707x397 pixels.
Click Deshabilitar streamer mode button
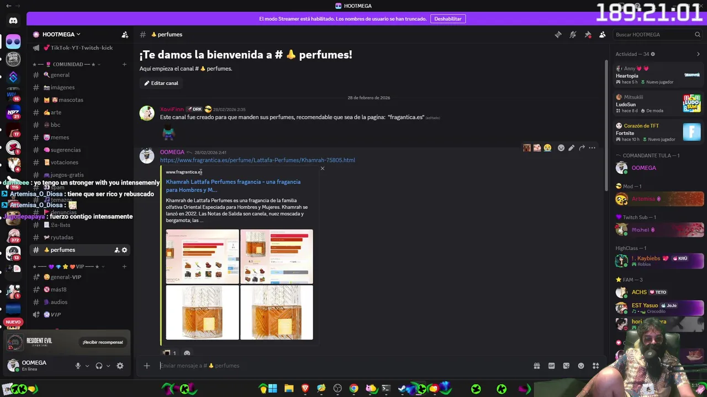coord(447,19)
